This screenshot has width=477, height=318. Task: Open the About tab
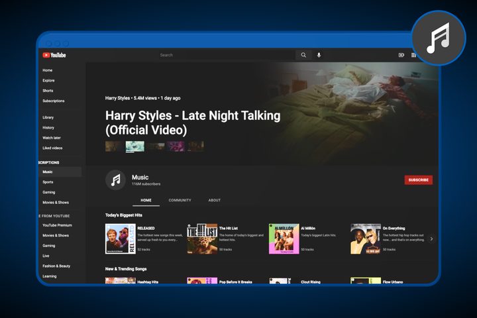tap(215, 200)
